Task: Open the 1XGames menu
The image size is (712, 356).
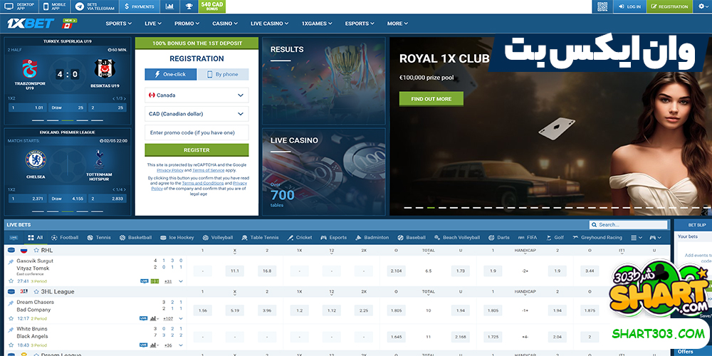Action: click(317, 23)
